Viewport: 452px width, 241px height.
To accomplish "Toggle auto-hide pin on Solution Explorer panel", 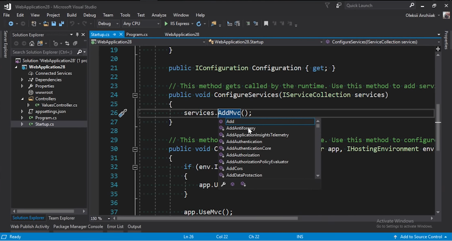I will (77, 34).
